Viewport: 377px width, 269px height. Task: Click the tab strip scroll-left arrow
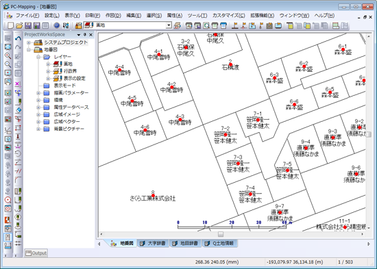(99, 244)
